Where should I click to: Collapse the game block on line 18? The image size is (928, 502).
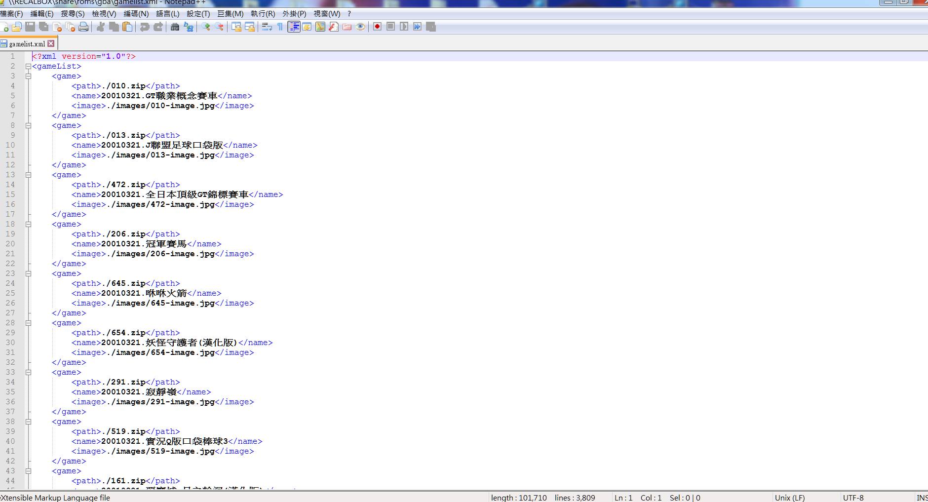point(28,224)
